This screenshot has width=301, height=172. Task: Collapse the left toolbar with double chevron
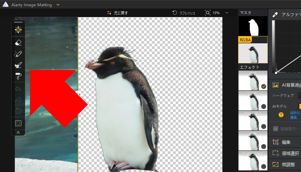pyautogui.click(x=18, y=133)
